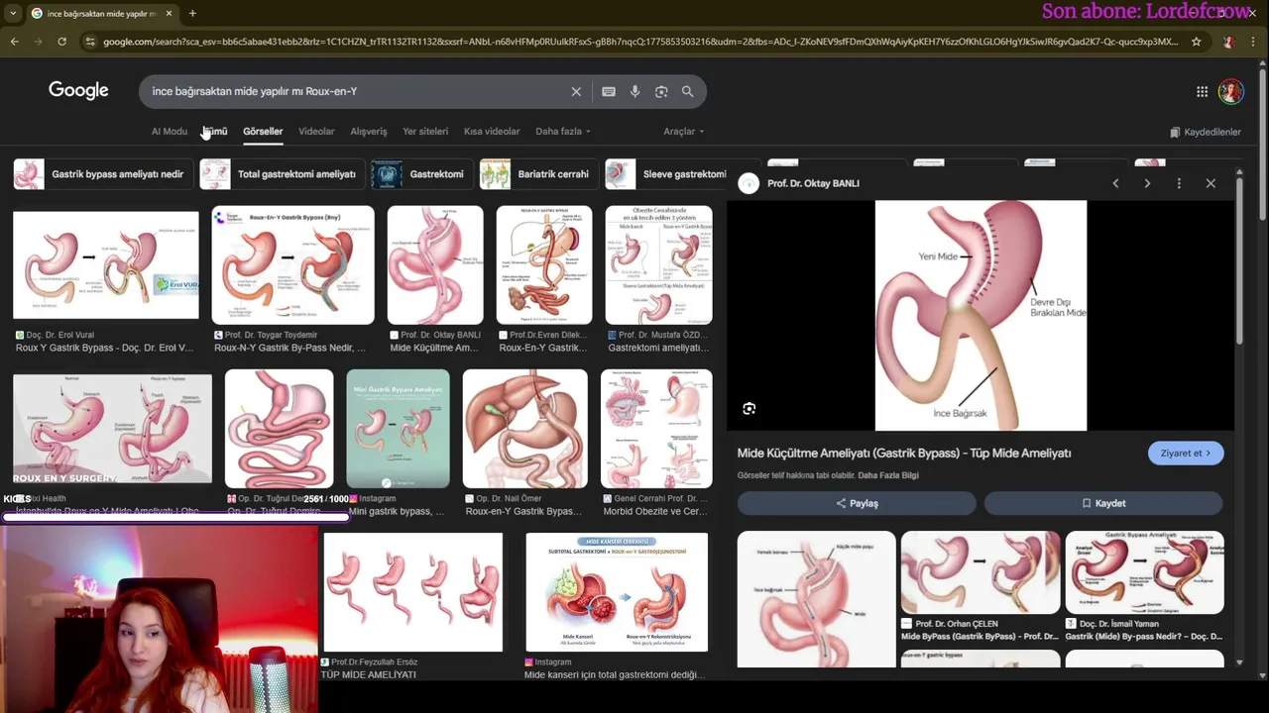Click the Google logo
1269x713 pixels.
(78, 90)
